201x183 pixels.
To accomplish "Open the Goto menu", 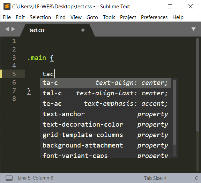I will pos(92,17).
